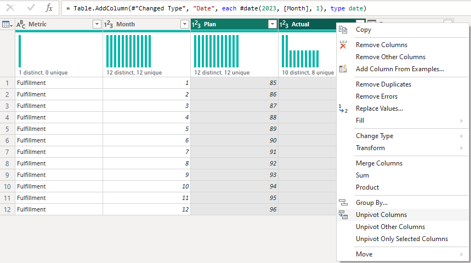Viewport: 471px width, 263px height.
Task: Select Unpivot Only Selected Columns
Action: pyautogui.click(x=402, y=239)
